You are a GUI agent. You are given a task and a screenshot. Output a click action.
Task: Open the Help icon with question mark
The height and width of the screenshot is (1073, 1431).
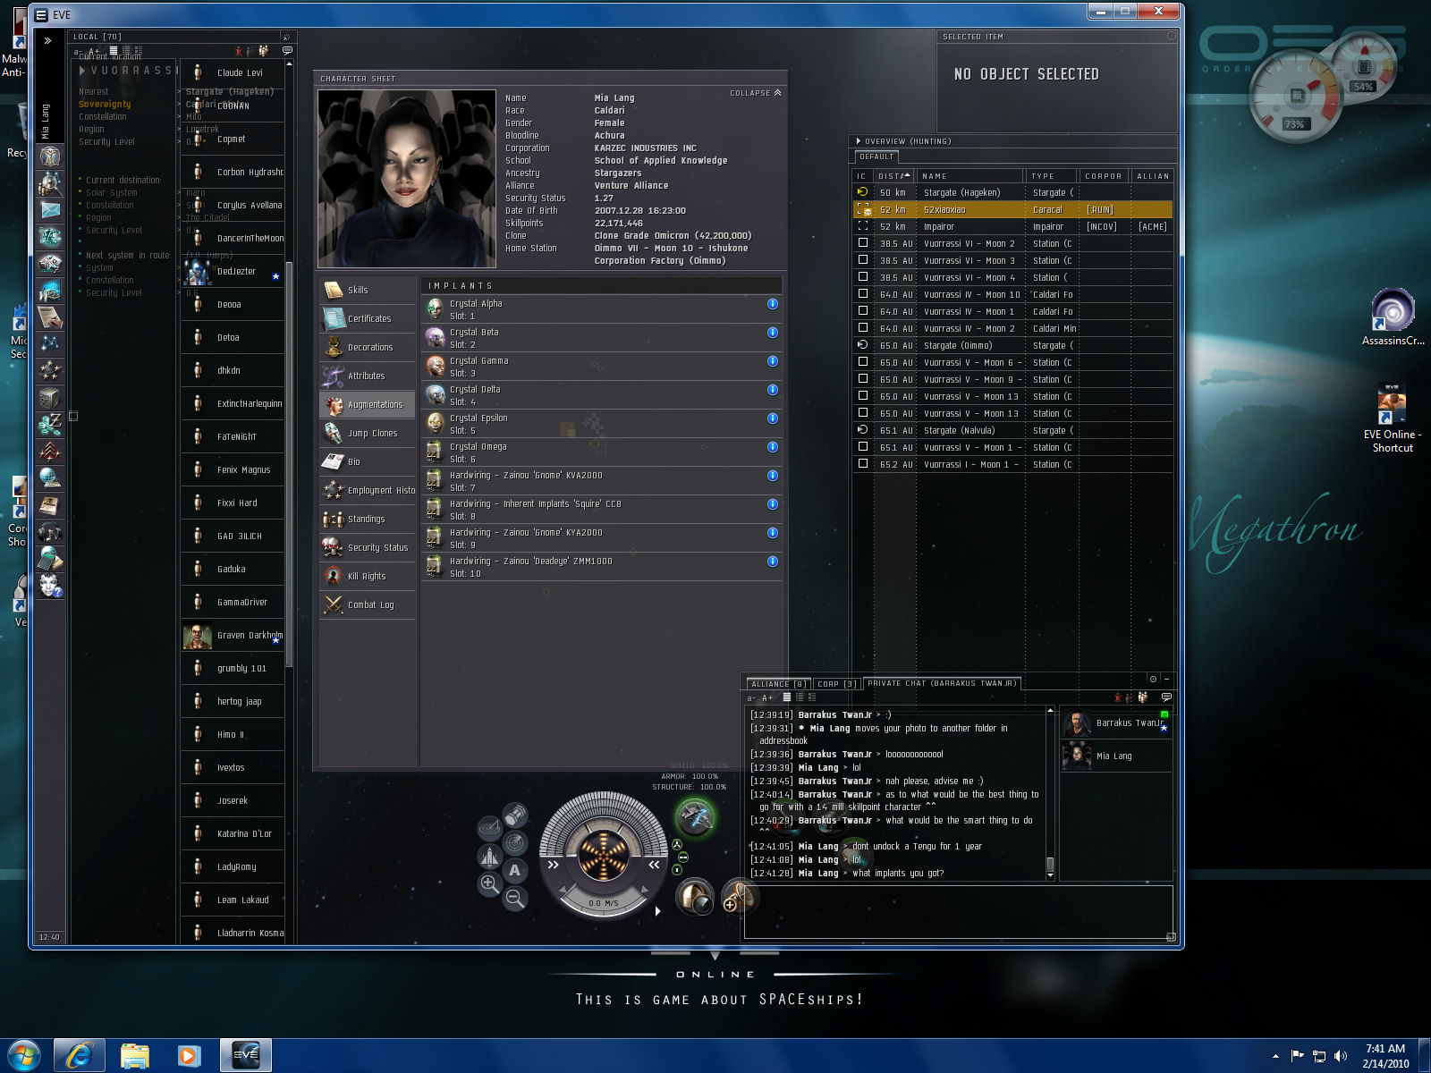pos(50,586)
